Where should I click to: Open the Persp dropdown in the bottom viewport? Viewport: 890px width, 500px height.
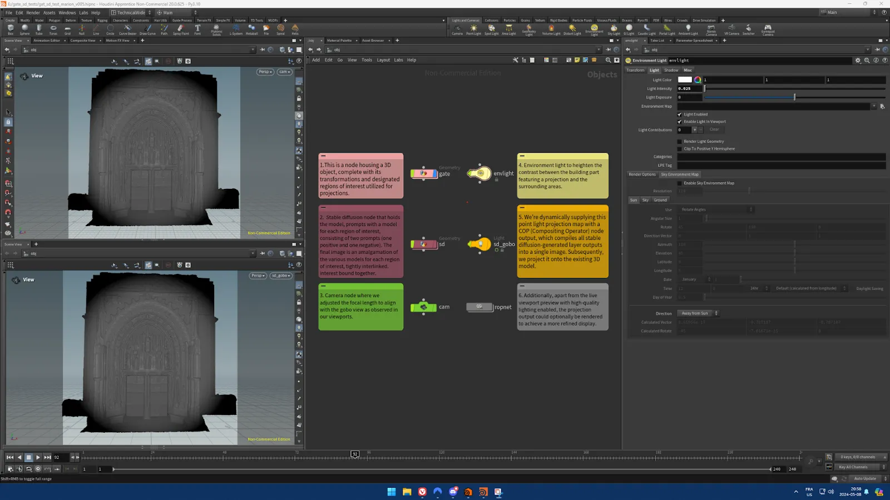click(258, 276)
